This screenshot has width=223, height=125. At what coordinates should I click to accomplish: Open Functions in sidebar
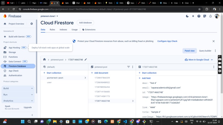[13, 57]
